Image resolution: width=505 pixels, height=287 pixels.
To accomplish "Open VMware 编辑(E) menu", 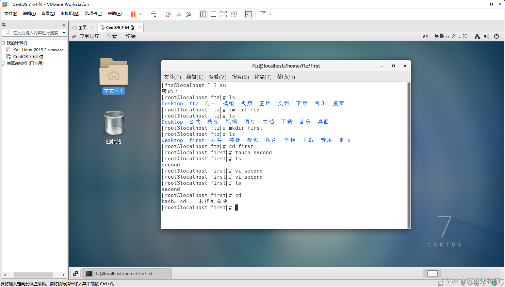I will [x=29, y=14].
